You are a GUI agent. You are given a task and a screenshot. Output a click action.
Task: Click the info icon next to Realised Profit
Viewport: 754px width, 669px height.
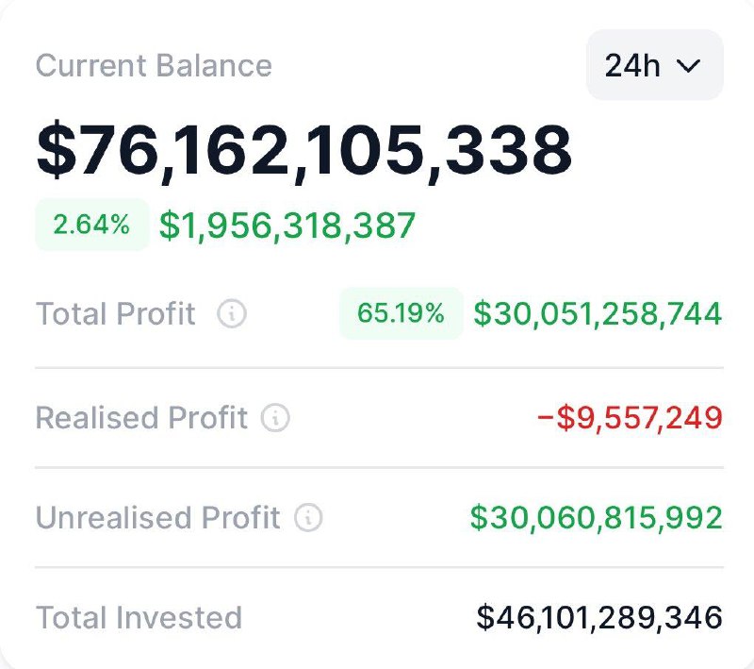coord(275,418)
